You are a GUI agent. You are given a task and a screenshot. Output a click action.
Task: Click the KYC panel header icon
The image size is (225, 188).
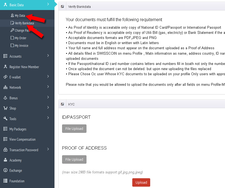pyautogui.click(x=63, y=104)
